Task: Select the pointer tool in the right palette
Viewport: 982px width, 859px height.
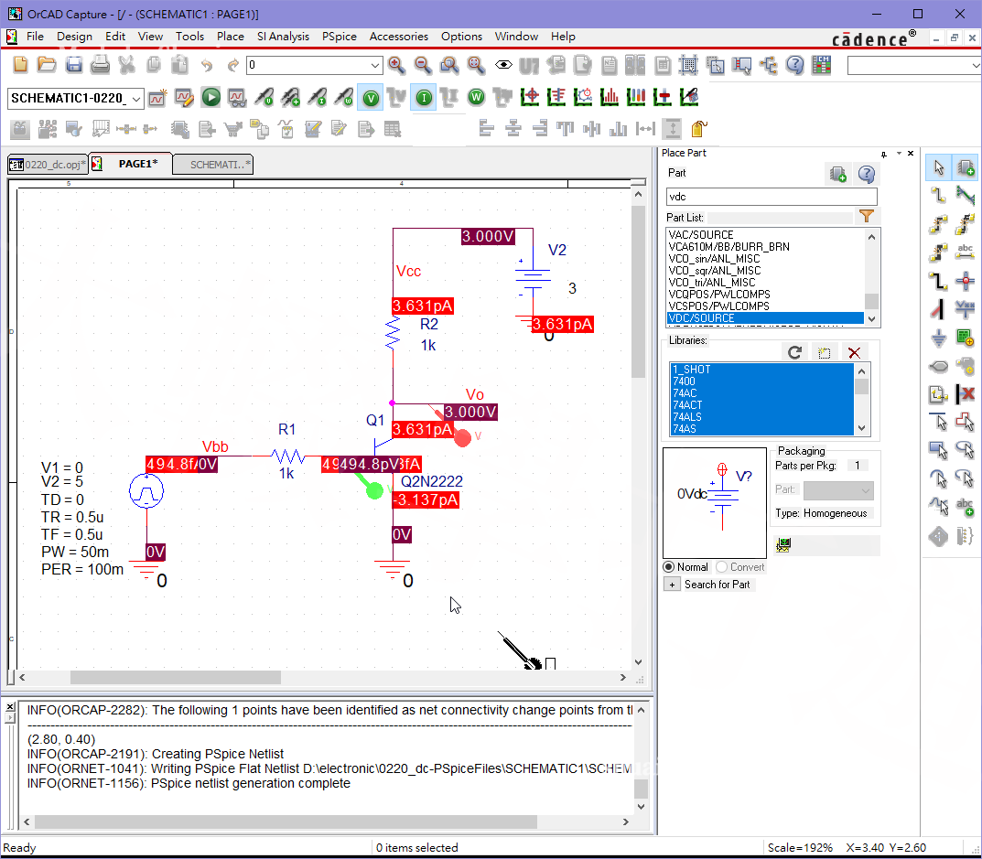Action: tap(938, 167)
